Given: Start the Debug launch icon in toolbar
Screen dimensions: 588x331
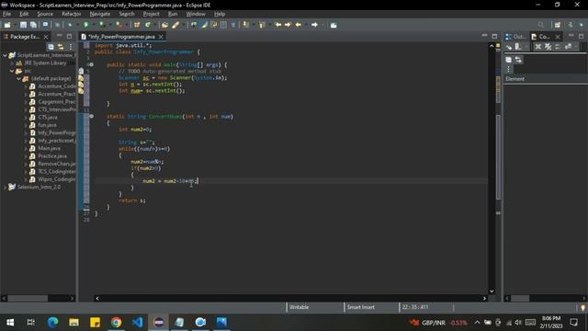Looking at the screenshot, I should (x=70, y=25).
